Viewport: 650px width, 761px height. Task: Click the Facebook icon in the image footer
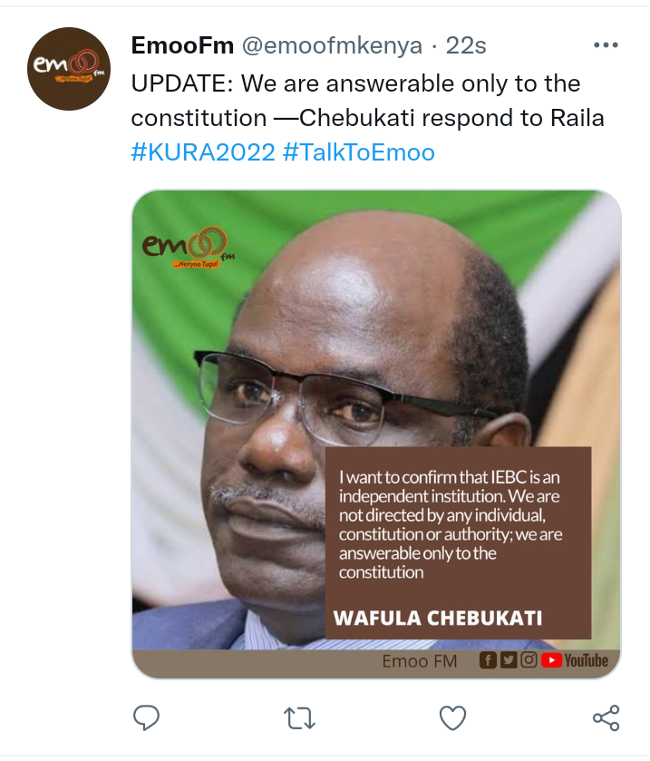click(x=488, y=660)
